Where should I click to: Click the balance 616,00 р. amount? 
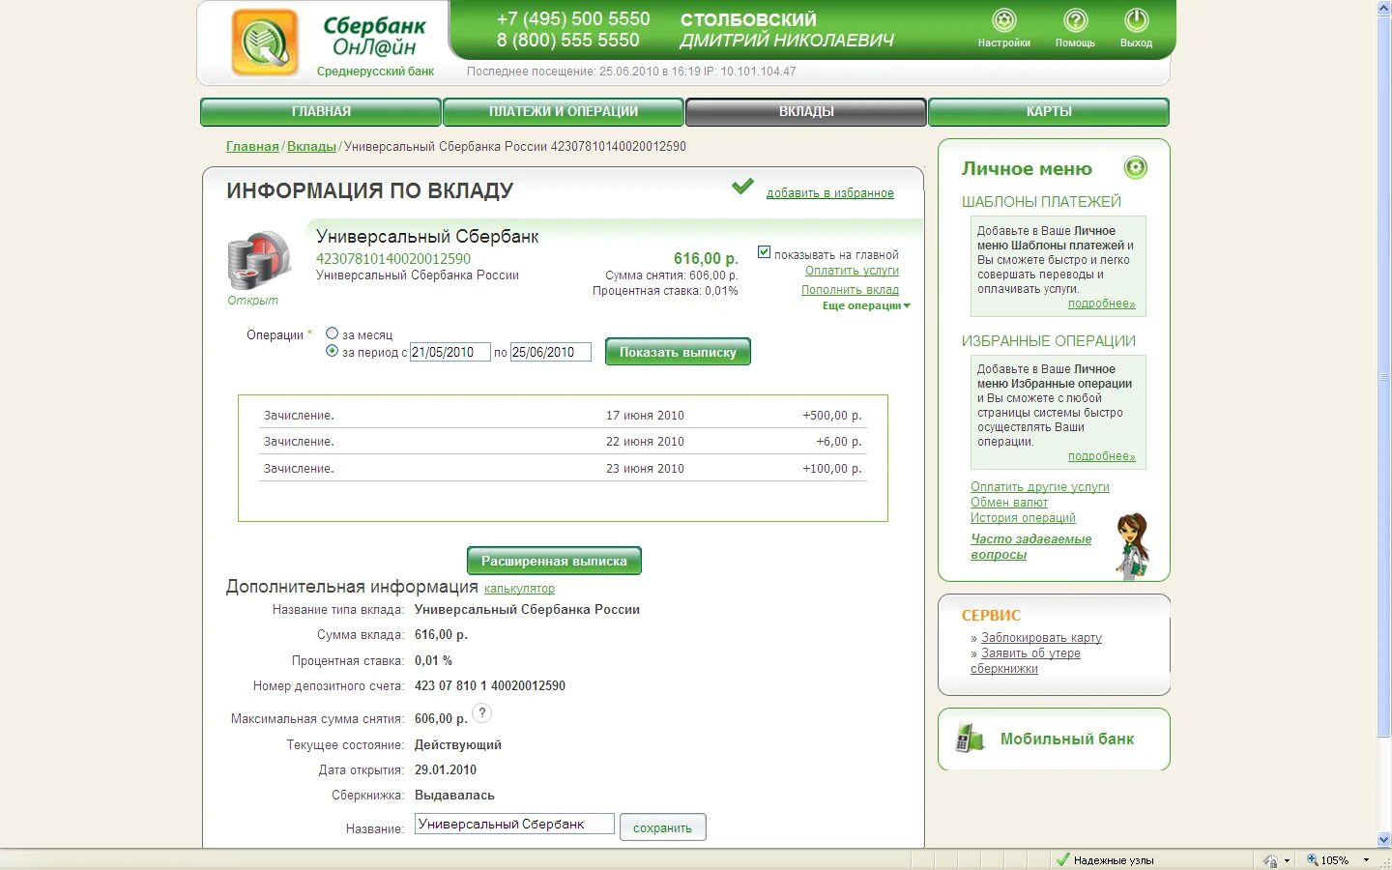tap(706, 259)
